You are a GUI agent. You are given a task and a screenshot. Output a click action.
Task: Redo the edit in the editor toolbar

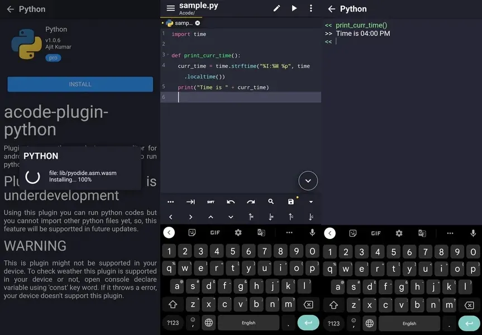(251, 202)
